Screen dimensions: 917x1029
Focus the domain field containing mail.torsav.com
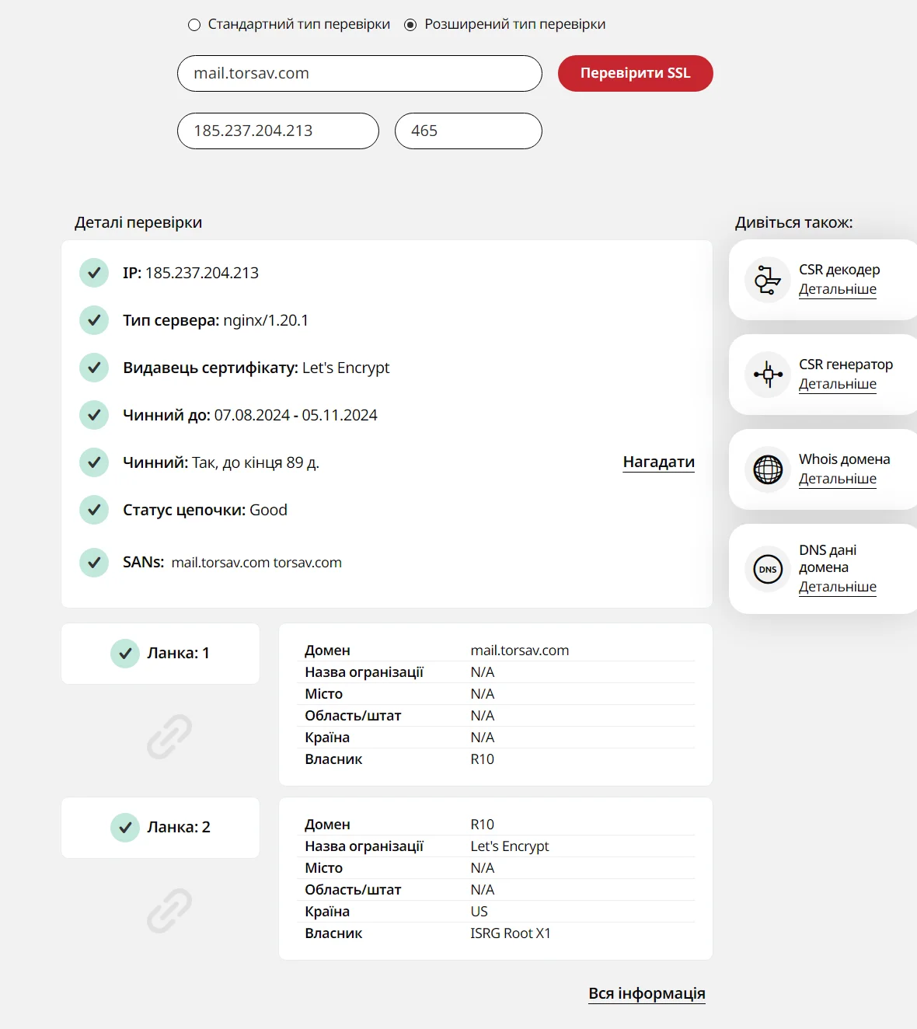(x=360, y=73)
